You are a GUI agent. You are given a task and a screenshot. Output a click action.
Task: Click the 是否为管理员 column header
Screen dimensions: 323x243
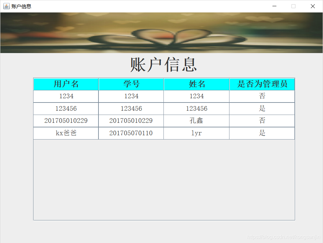(262, 84)
